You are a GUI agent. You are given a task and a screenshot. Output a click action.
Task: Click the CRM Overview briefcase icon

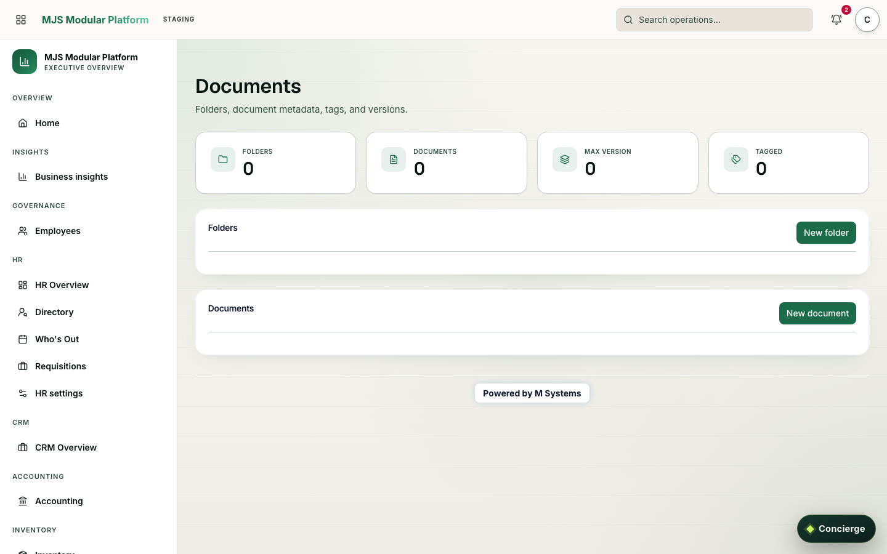coord(23,448)
